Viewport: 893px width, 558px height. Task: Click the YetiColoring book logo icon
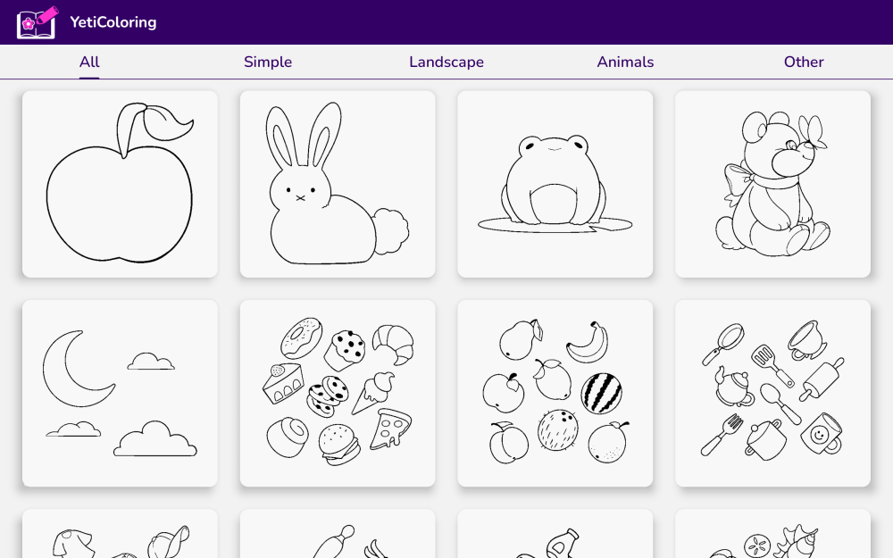click(38, 22)
